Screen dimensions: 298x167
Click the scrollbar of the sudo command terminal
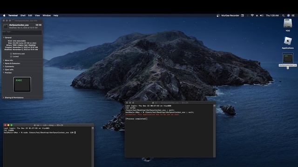pyautogui.click(x=93, y=147)
